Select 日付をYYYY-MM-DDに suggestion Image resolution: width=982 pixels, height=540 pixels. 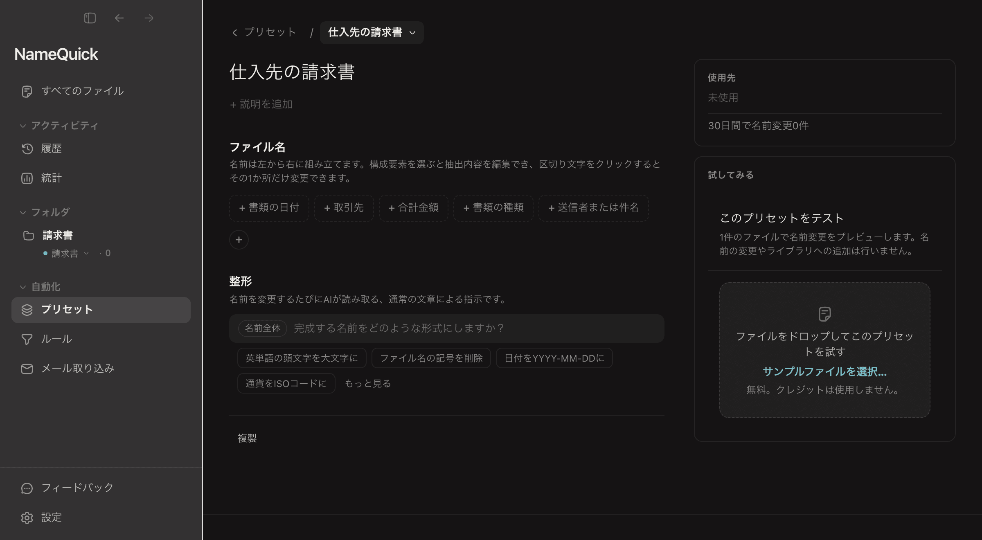[554, 358]
